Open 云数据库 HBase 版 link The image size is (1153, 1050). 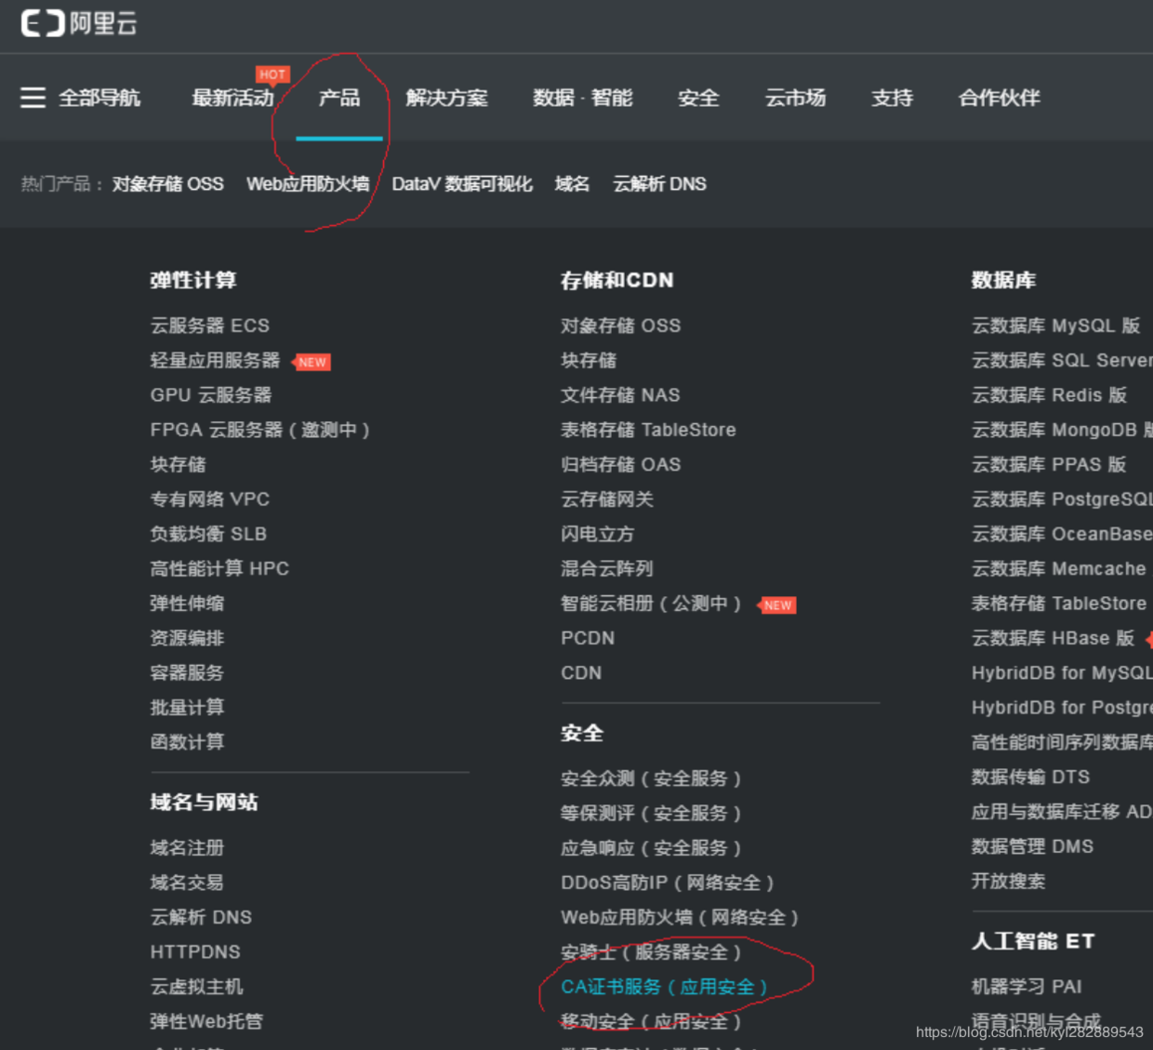click(1053, 638)
